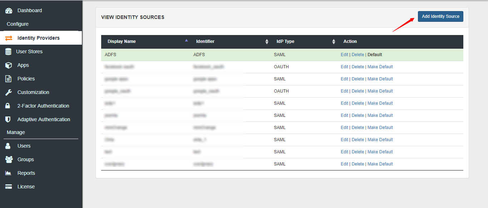Switch to the Manage section
The width and height of the screenshot is (488, 208).
click(x=15, y=132)
